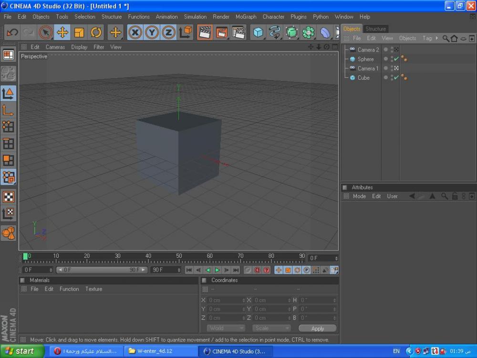This screenshot has height=358, width=477.
Task: Click the Undo arrow icon
Action: click(12, 32)
